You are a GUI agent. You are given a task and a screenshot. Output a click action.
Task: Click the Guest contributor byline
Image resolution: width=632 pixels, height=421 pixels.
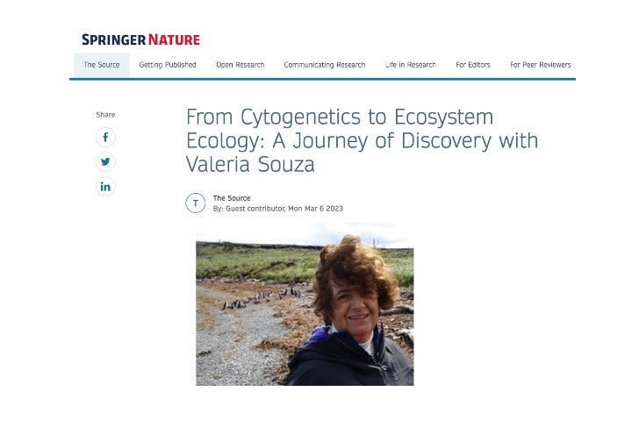[255, 209]
